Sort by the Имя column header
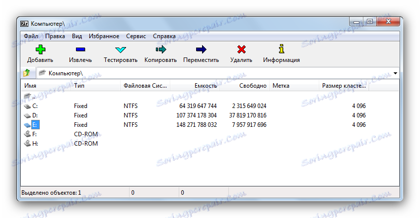The width and height of the screenshot is (420, 218). [x=46, y=86]
